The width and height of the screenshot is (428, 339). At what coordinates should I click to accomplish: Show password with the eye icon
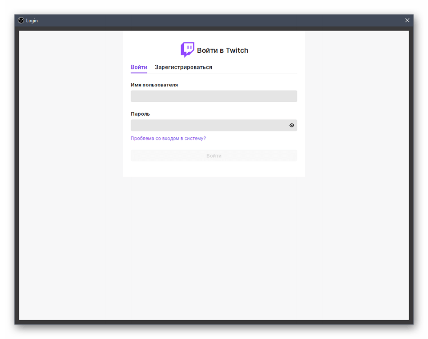[x=291, y=126]
